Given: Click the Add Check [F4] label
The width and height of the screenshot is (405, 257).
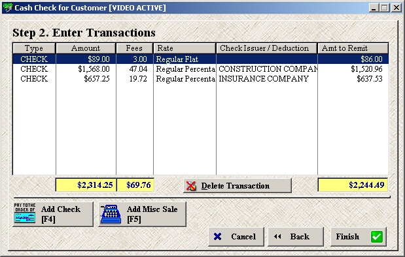Looking at the screenshot, I should click(x=61, y=214).
